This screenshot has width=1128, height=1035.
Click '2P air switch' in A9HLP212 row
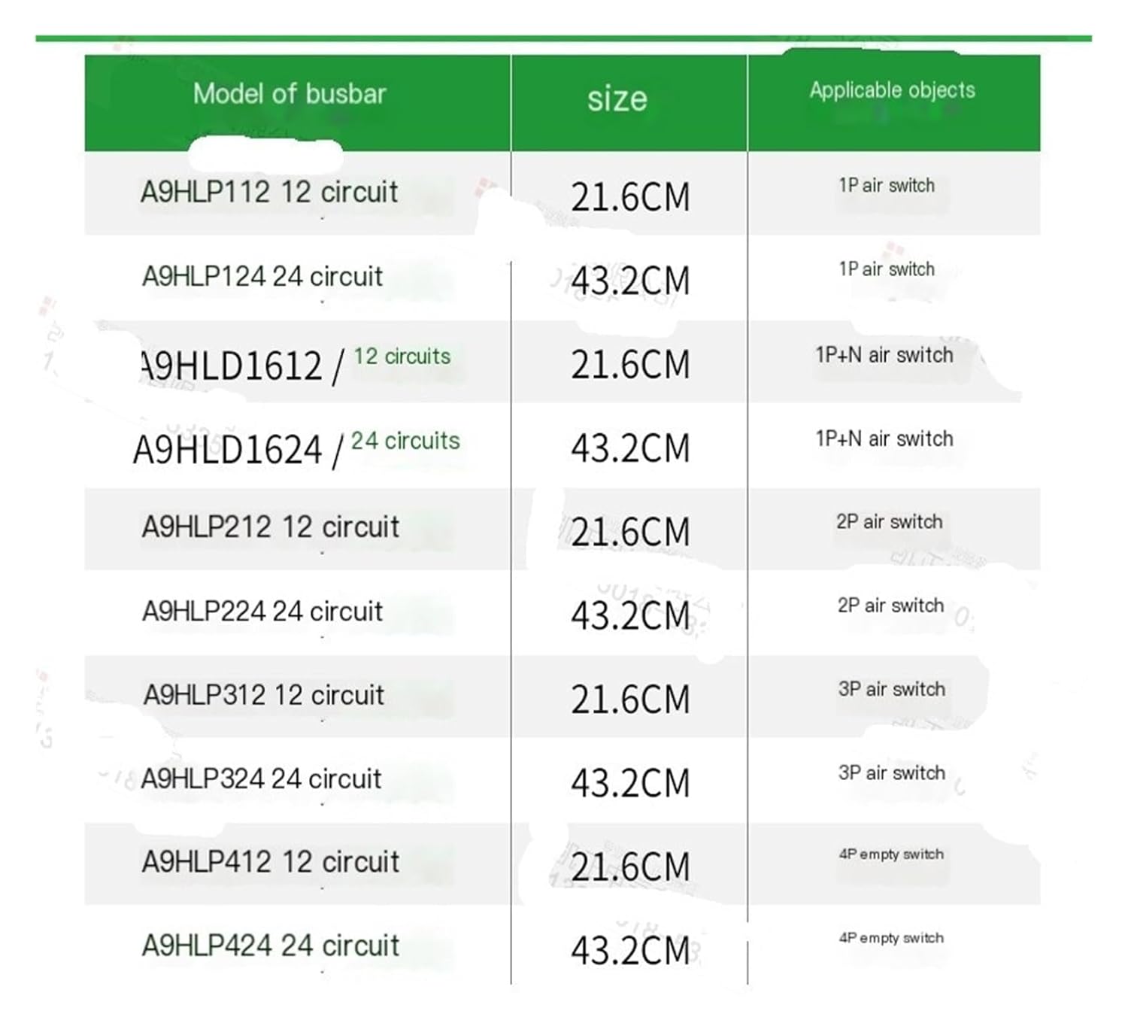click(889, 521)
